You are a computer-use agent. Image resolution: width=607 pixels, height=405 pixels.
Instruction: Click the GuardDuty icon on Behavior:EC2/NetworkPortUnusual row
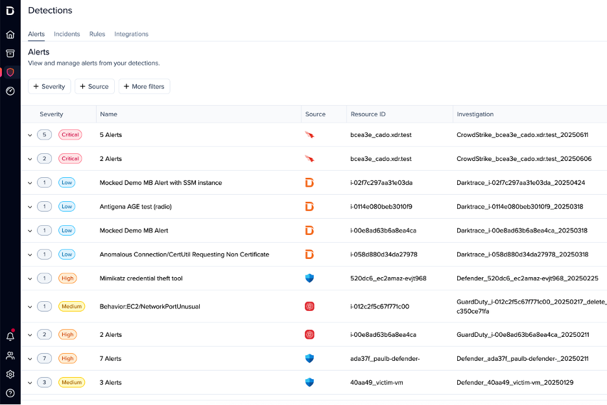pyautogui.click(x=309, y=306)
